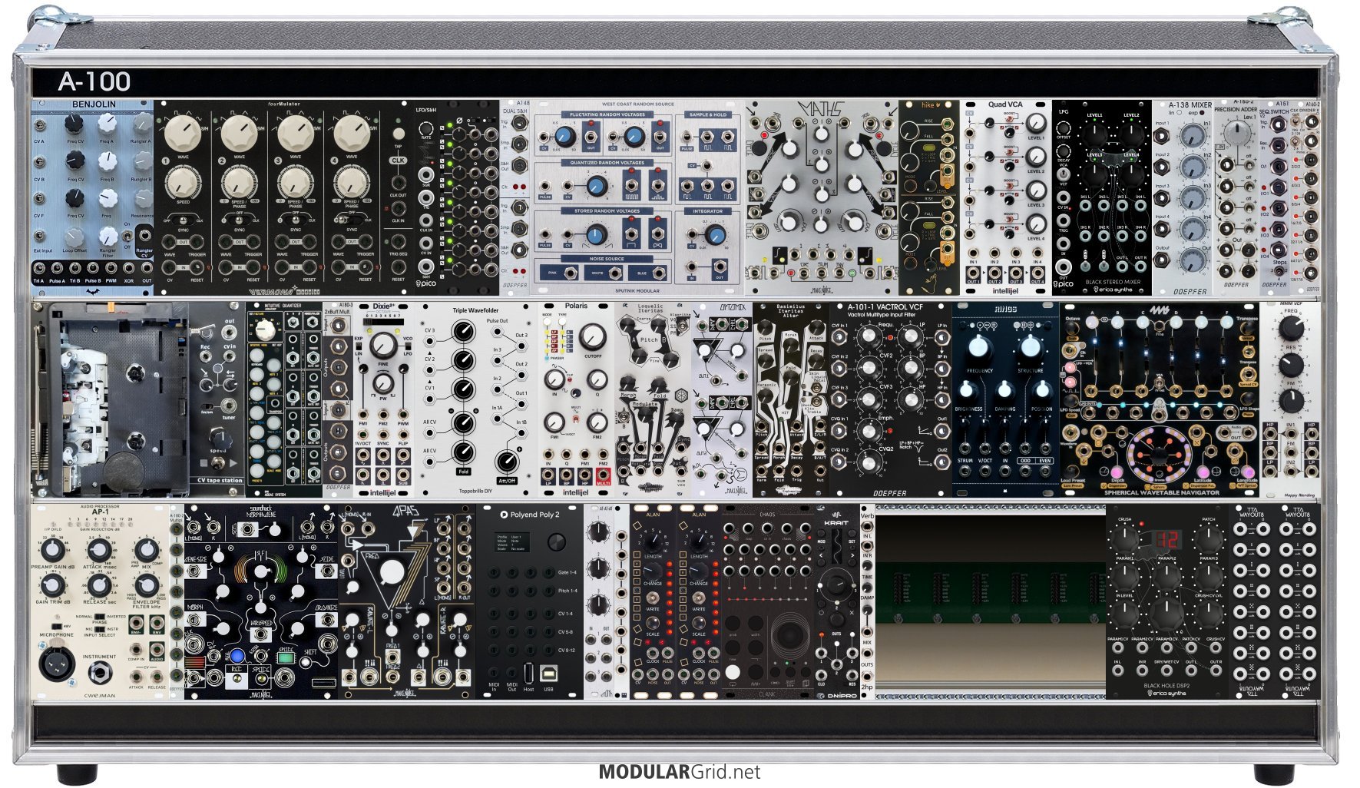Adjust the Precision Adder Lev.1 knob
The height and width of the screenshot is (788, 1360).
[1236, 133]
